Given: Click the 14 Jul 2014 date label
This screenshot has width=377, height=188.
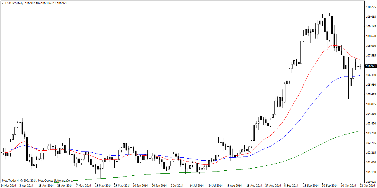Looking at the screenshot, I should 197,186.
